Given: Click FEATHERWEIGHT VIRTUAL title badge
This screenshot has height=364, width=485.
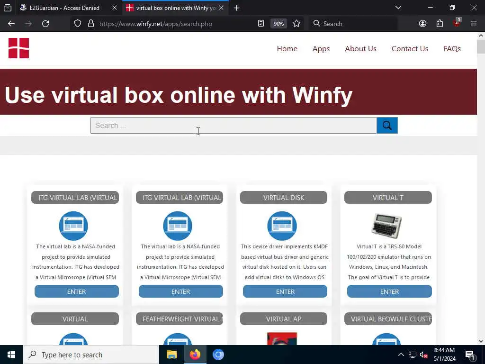Looking at the screenshot, I should coord(180,319).
